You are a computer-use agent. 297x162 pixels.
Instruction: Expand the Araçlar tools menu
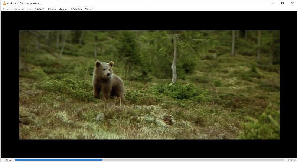(63, 9)
